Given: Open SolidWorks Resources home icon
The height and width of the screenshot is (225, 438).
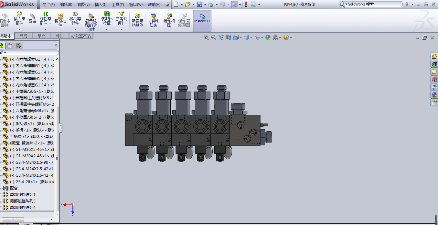Looking at the screenshot, I should click(434, 56).
